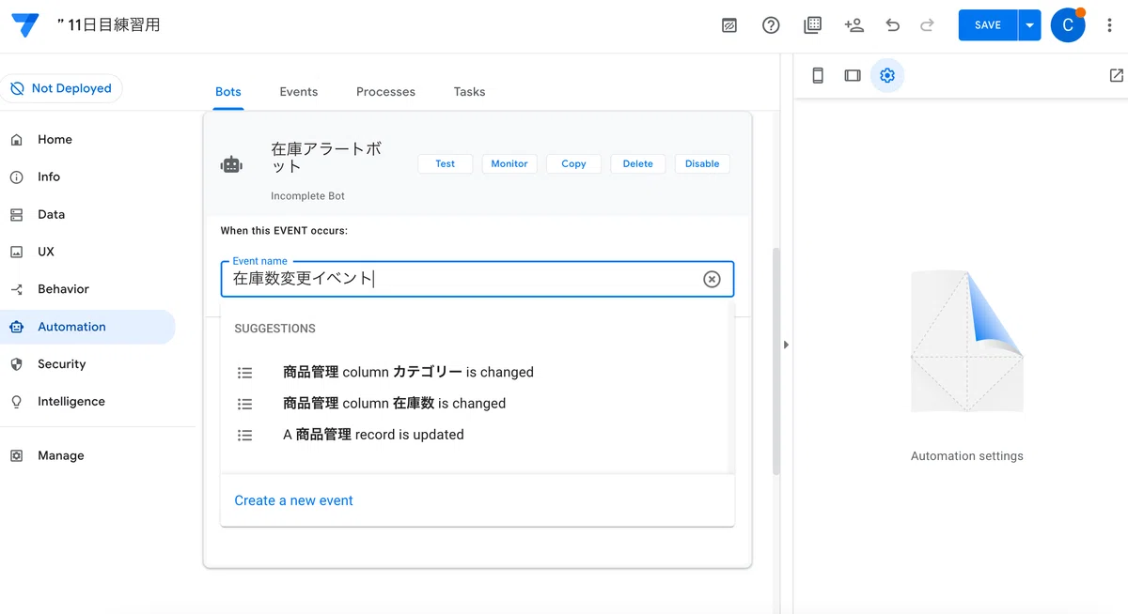Switch to the Events tab

(299, 92)
